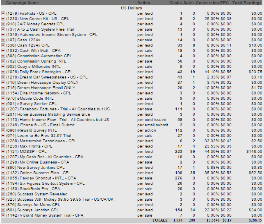Viewport: 264px width, 224px height.
Task: Click plus icon beside Payday Shortcut - INTL
Action: coord(3,178)
